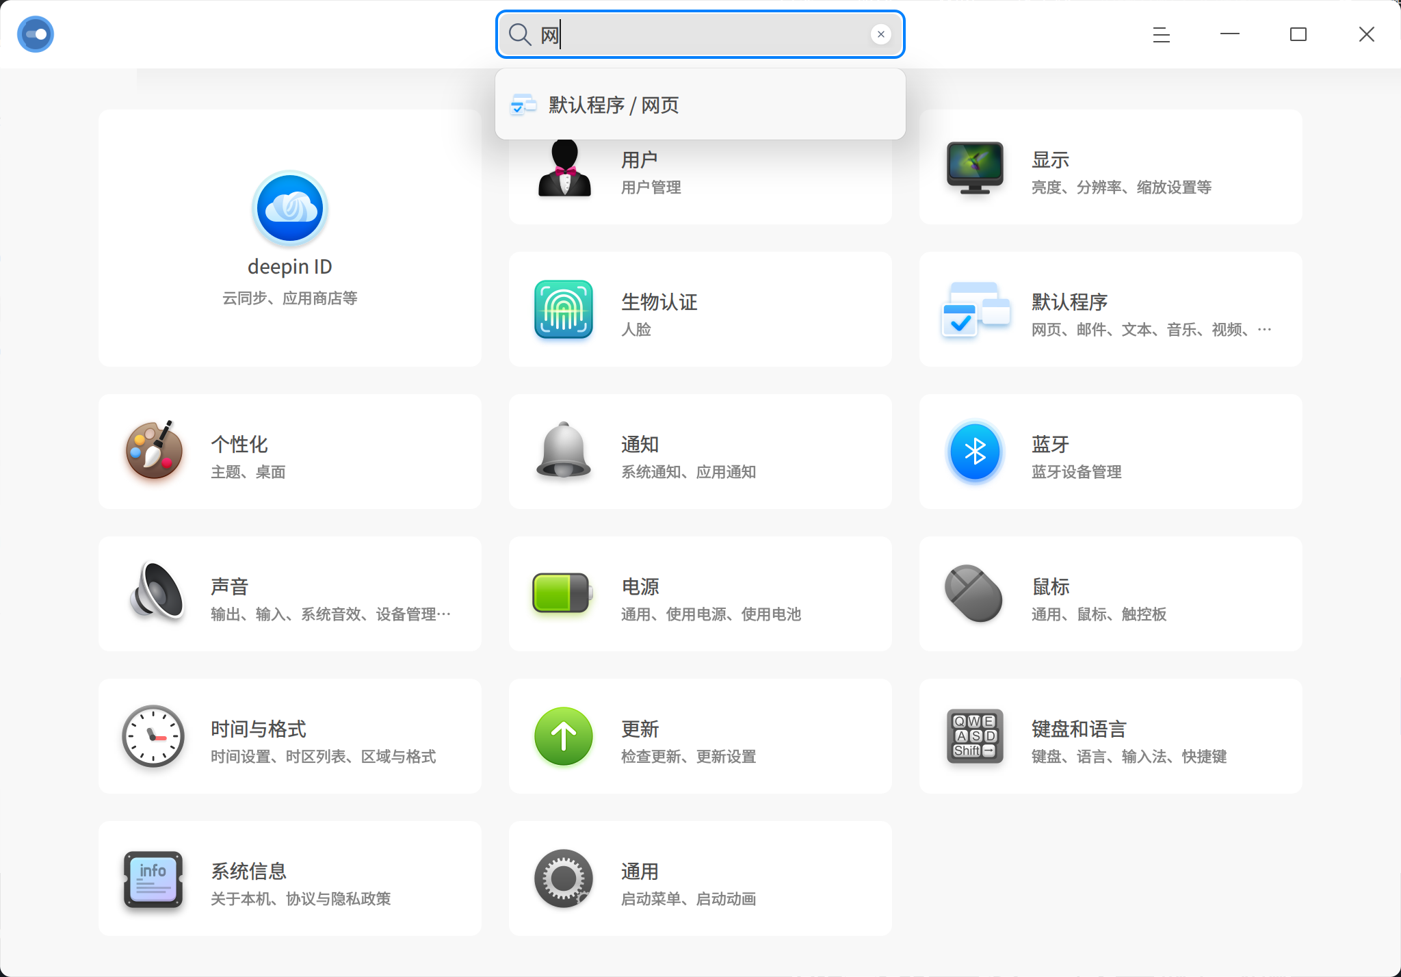Click 通用、使用电源、使用电池 text
Screen dimensions: 1401x977
pyautogui.click(x=711, y=614)
